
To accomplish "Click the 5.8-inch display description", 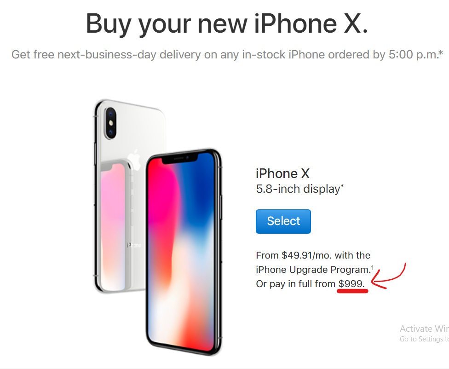I will (298, 189).
